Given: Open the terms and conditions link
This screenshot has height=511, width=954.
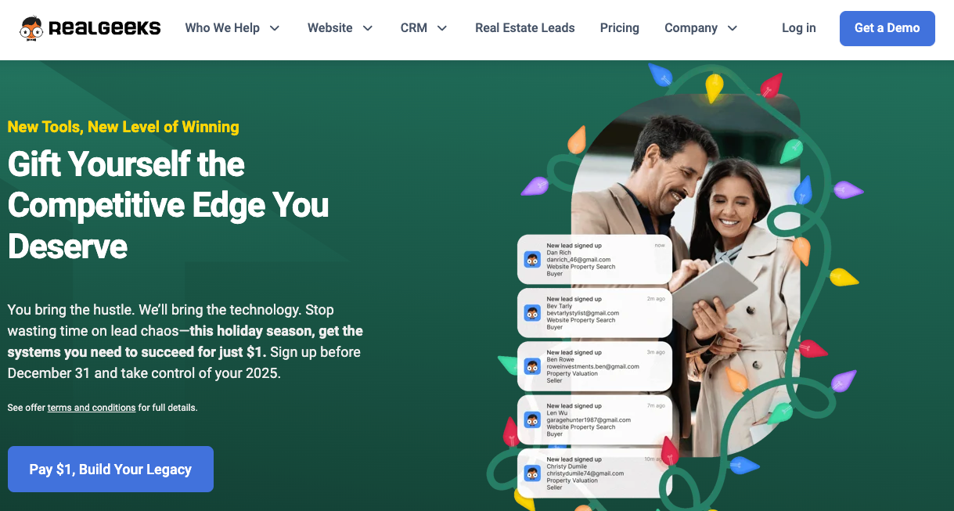Looking at the screenshot, I should (x=92, y=408).
